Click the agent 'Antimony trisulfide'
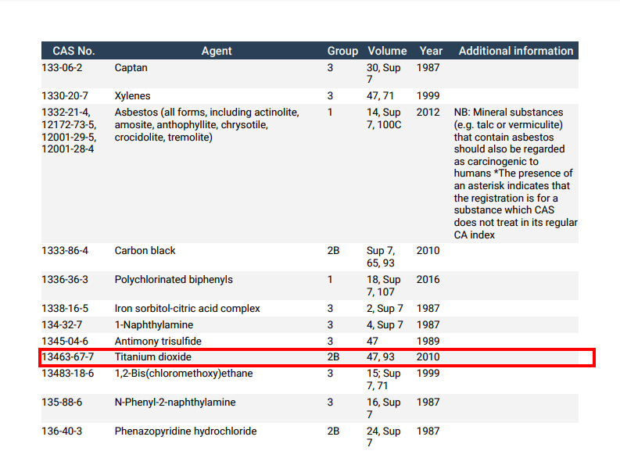620x451 pixels. pos(158,341)
